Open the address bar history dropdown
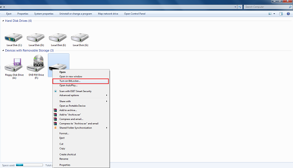 (235, 7)
